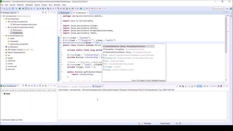The image size is (233, 131).
Task: Click Boot Dashboard start (arrow) icon
Action: [23, 86]
